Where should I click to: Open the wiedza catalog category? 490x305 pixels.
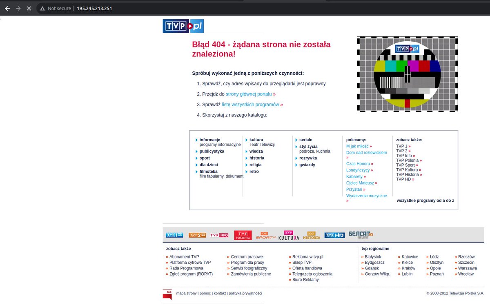pyautogui.click(x=256, y=151)
